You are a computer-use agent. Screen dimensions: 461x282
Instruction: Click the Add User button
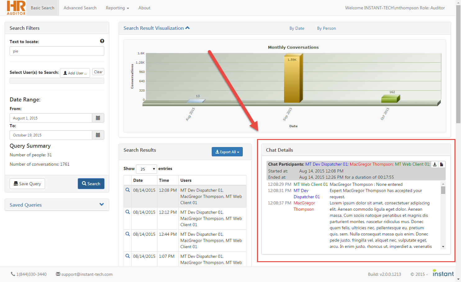(75, 73)
